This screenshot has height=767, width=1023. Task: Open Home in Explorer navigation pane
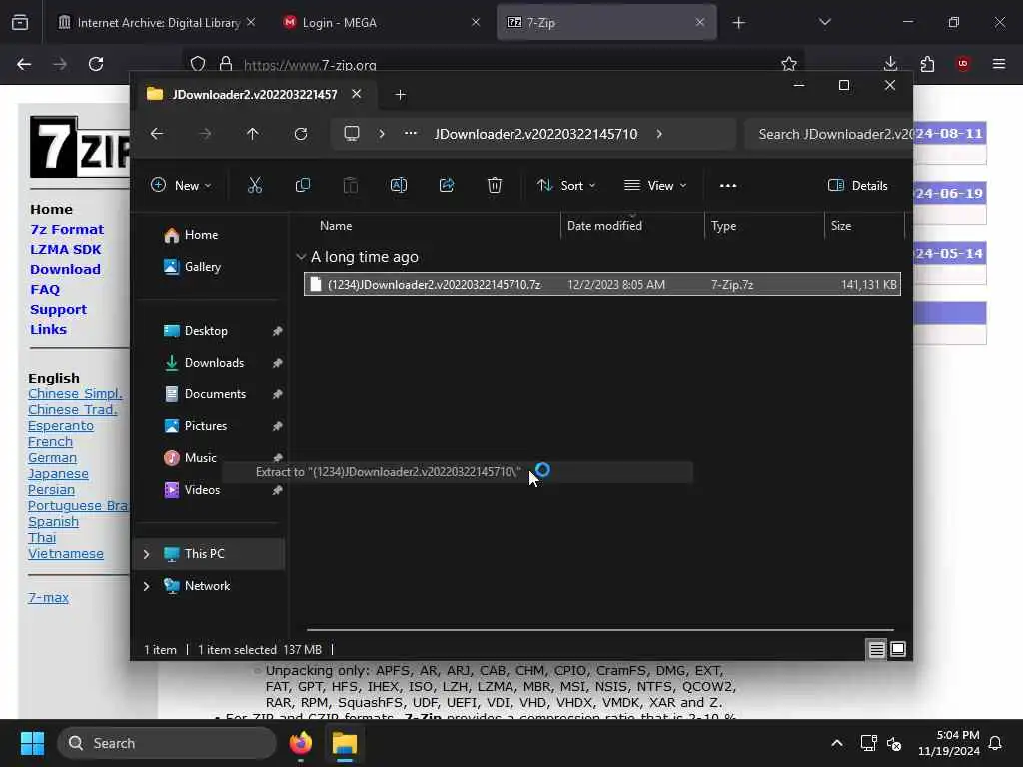[x=201, y=235]
